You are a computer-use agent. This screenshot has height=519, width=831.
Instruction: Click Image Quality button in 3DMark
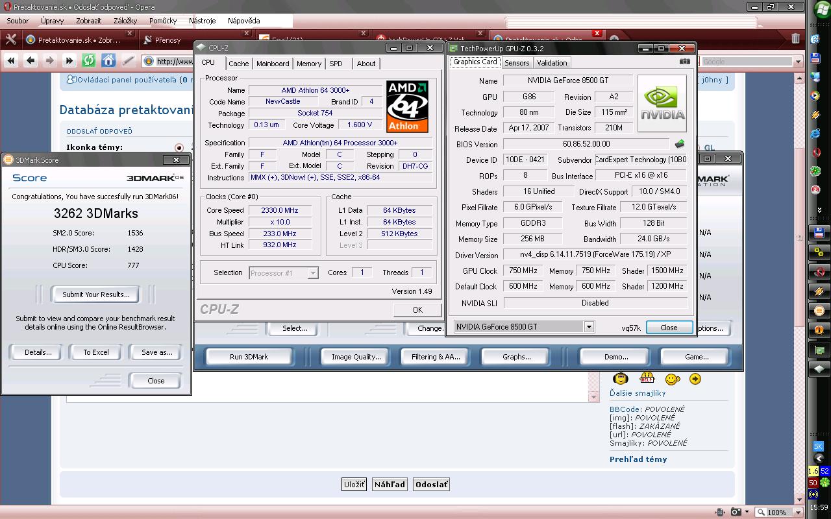tap(356, 357)
